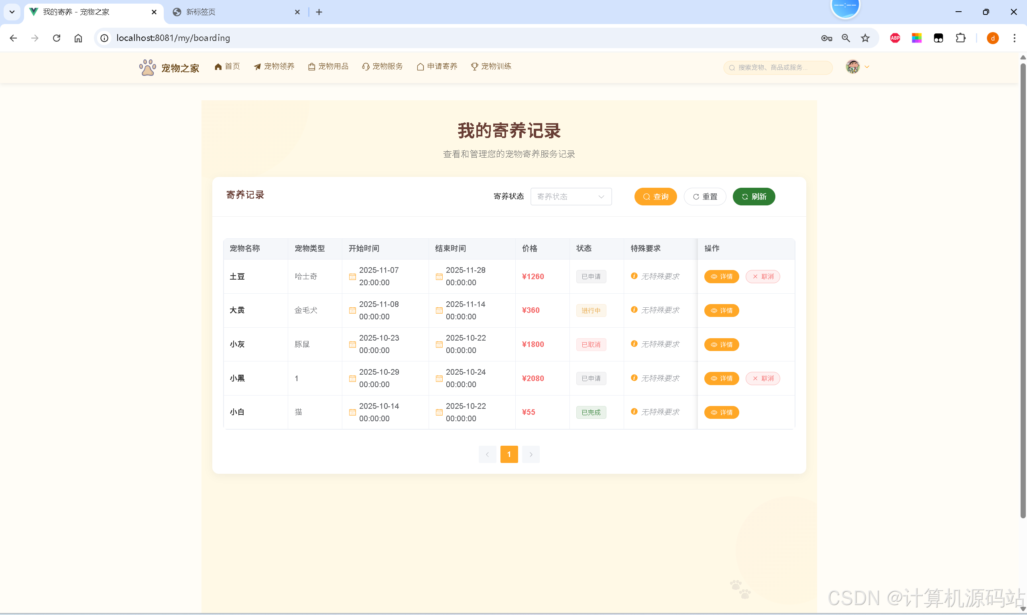Open the password key icon
The width and height of the screenshot is (1027, 615).
coord(826,38)
